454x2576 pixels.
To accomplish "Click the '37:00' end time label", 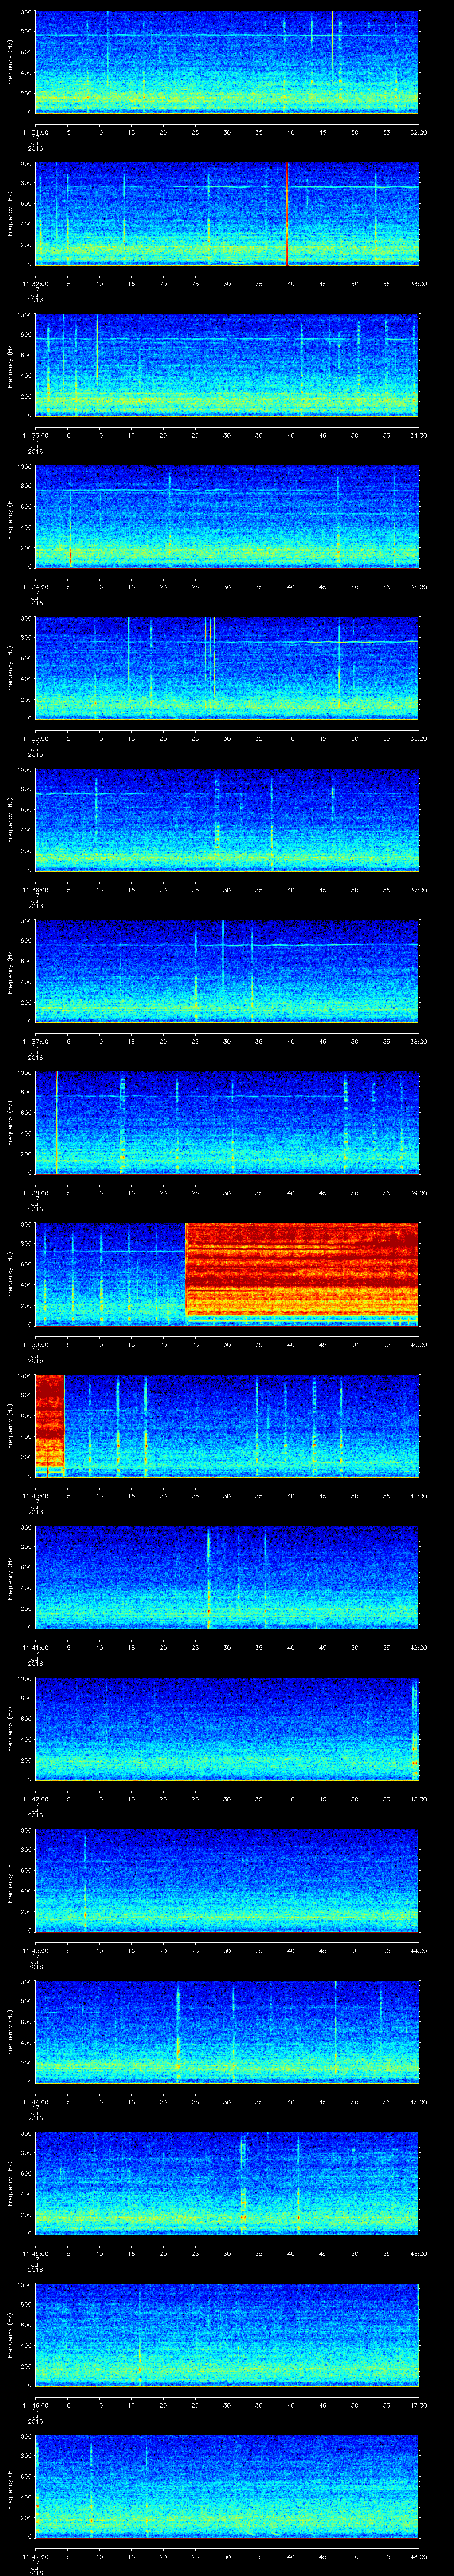I will coord(418,890).
